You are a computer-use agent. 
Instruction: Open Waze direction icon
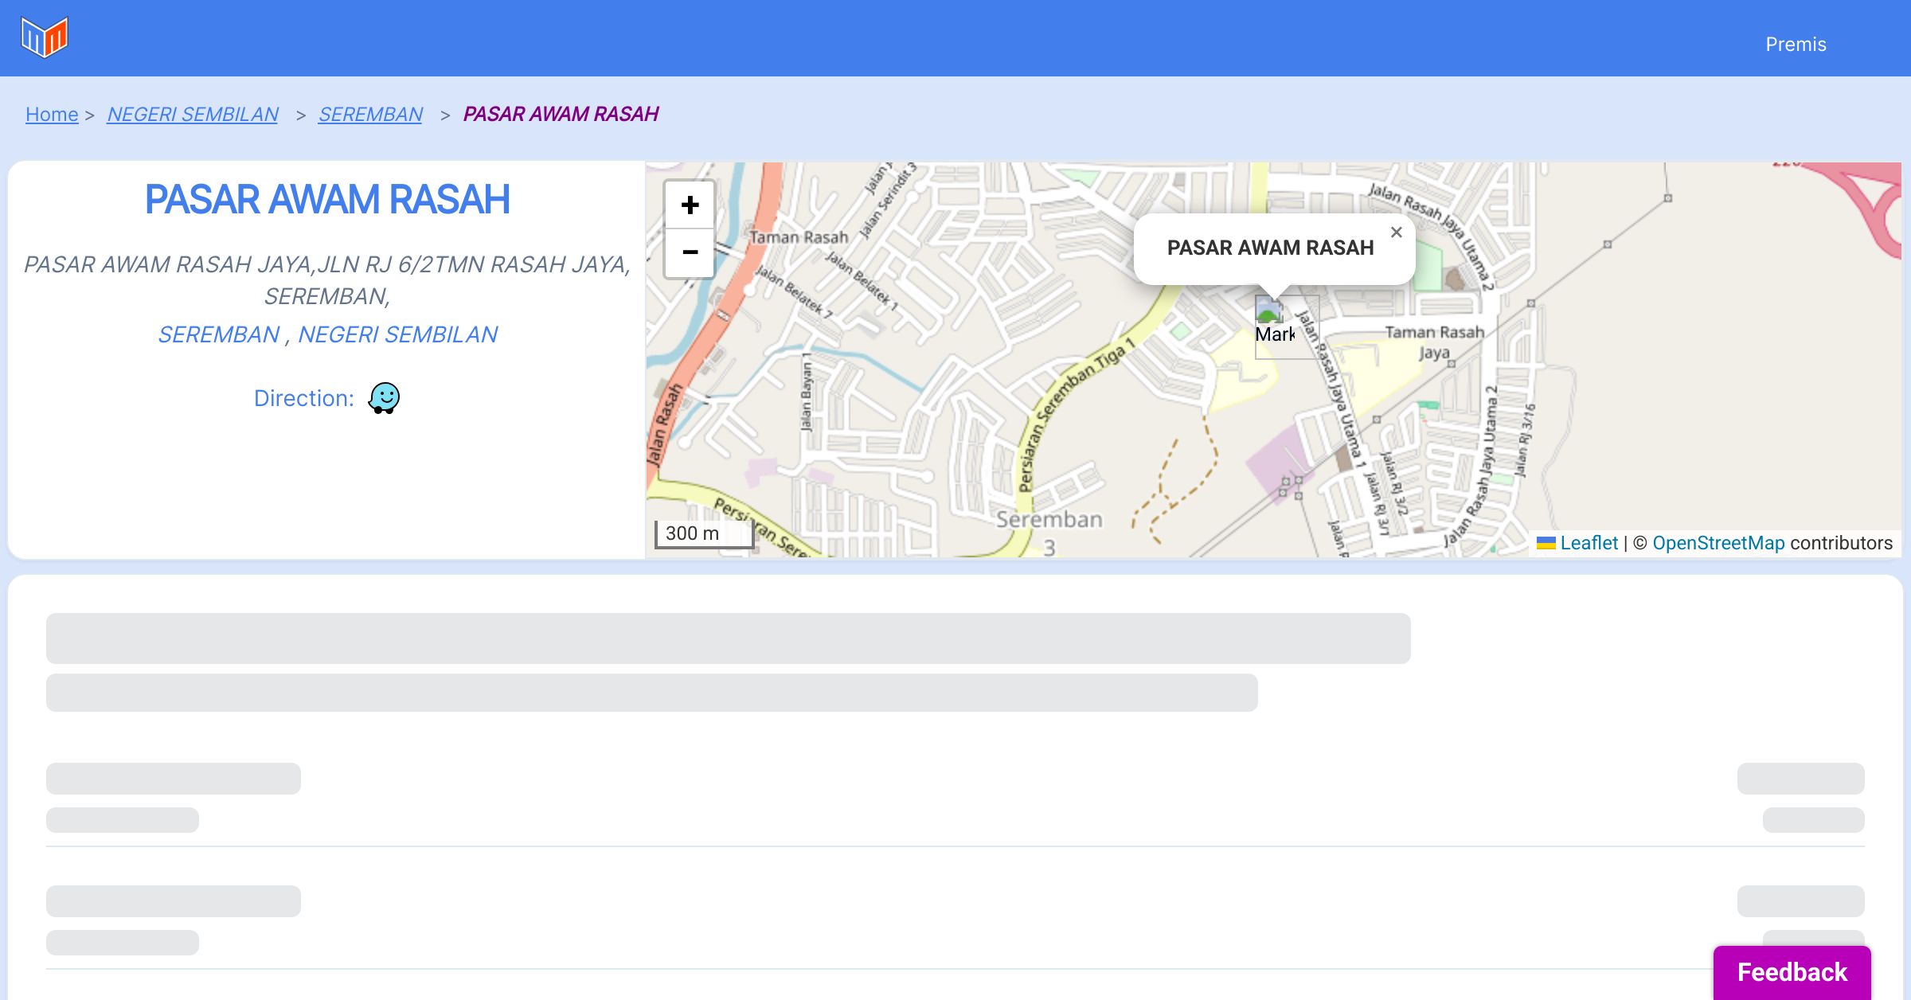[x=384, y=397]
